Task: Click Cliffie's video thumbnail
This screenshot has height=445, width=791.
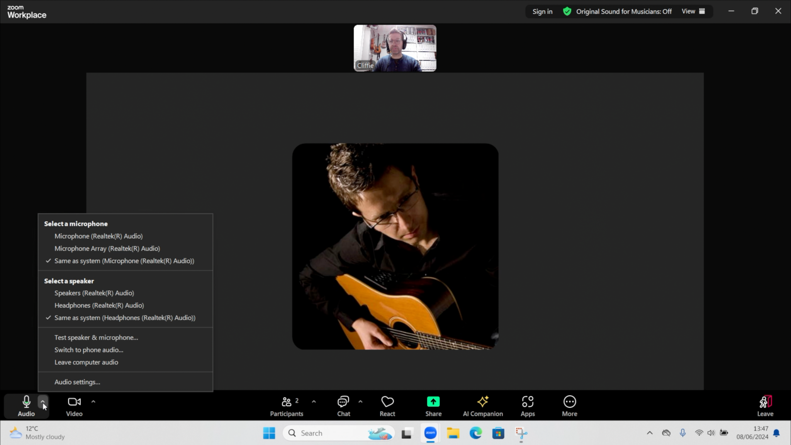Action: (x=395, y=48)
